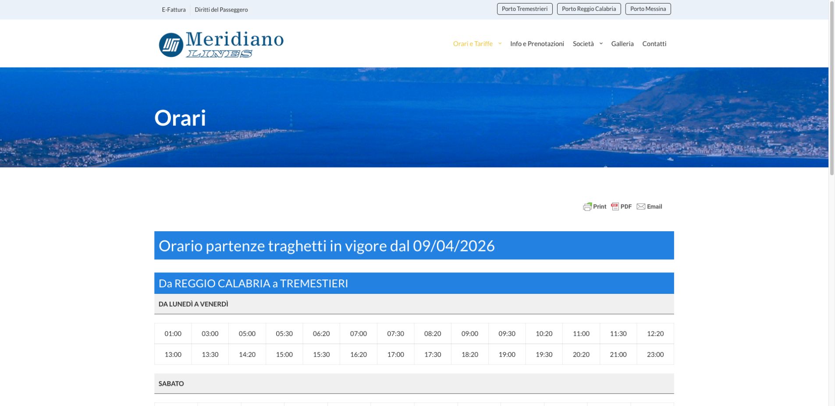The image size is (835, 406).
Task: Pick the 15:30 departure cell
Action: (x=321, y=354)
